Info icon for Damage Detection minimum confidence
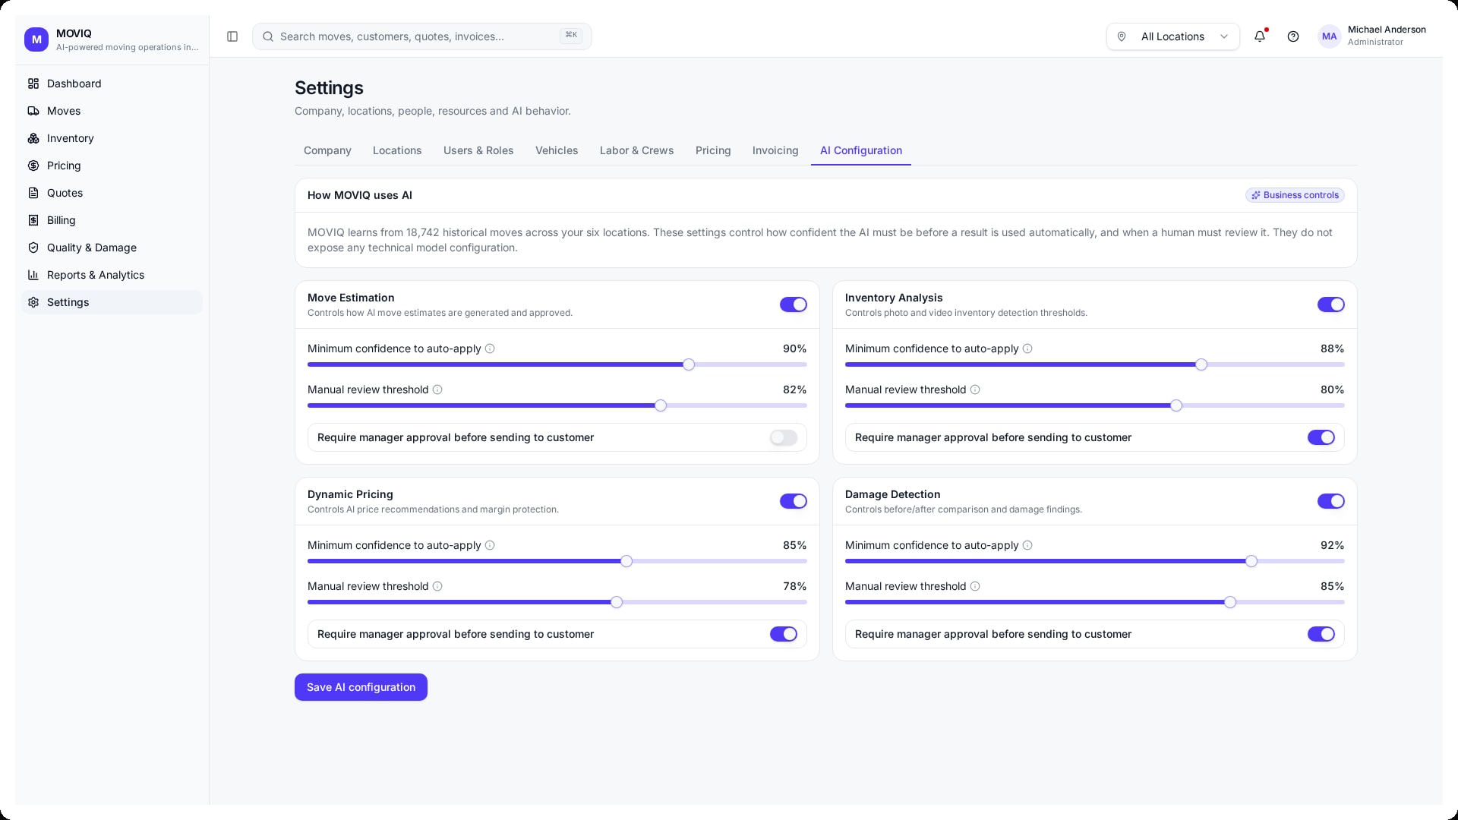1458x820 pixels. pos(1027,545)
